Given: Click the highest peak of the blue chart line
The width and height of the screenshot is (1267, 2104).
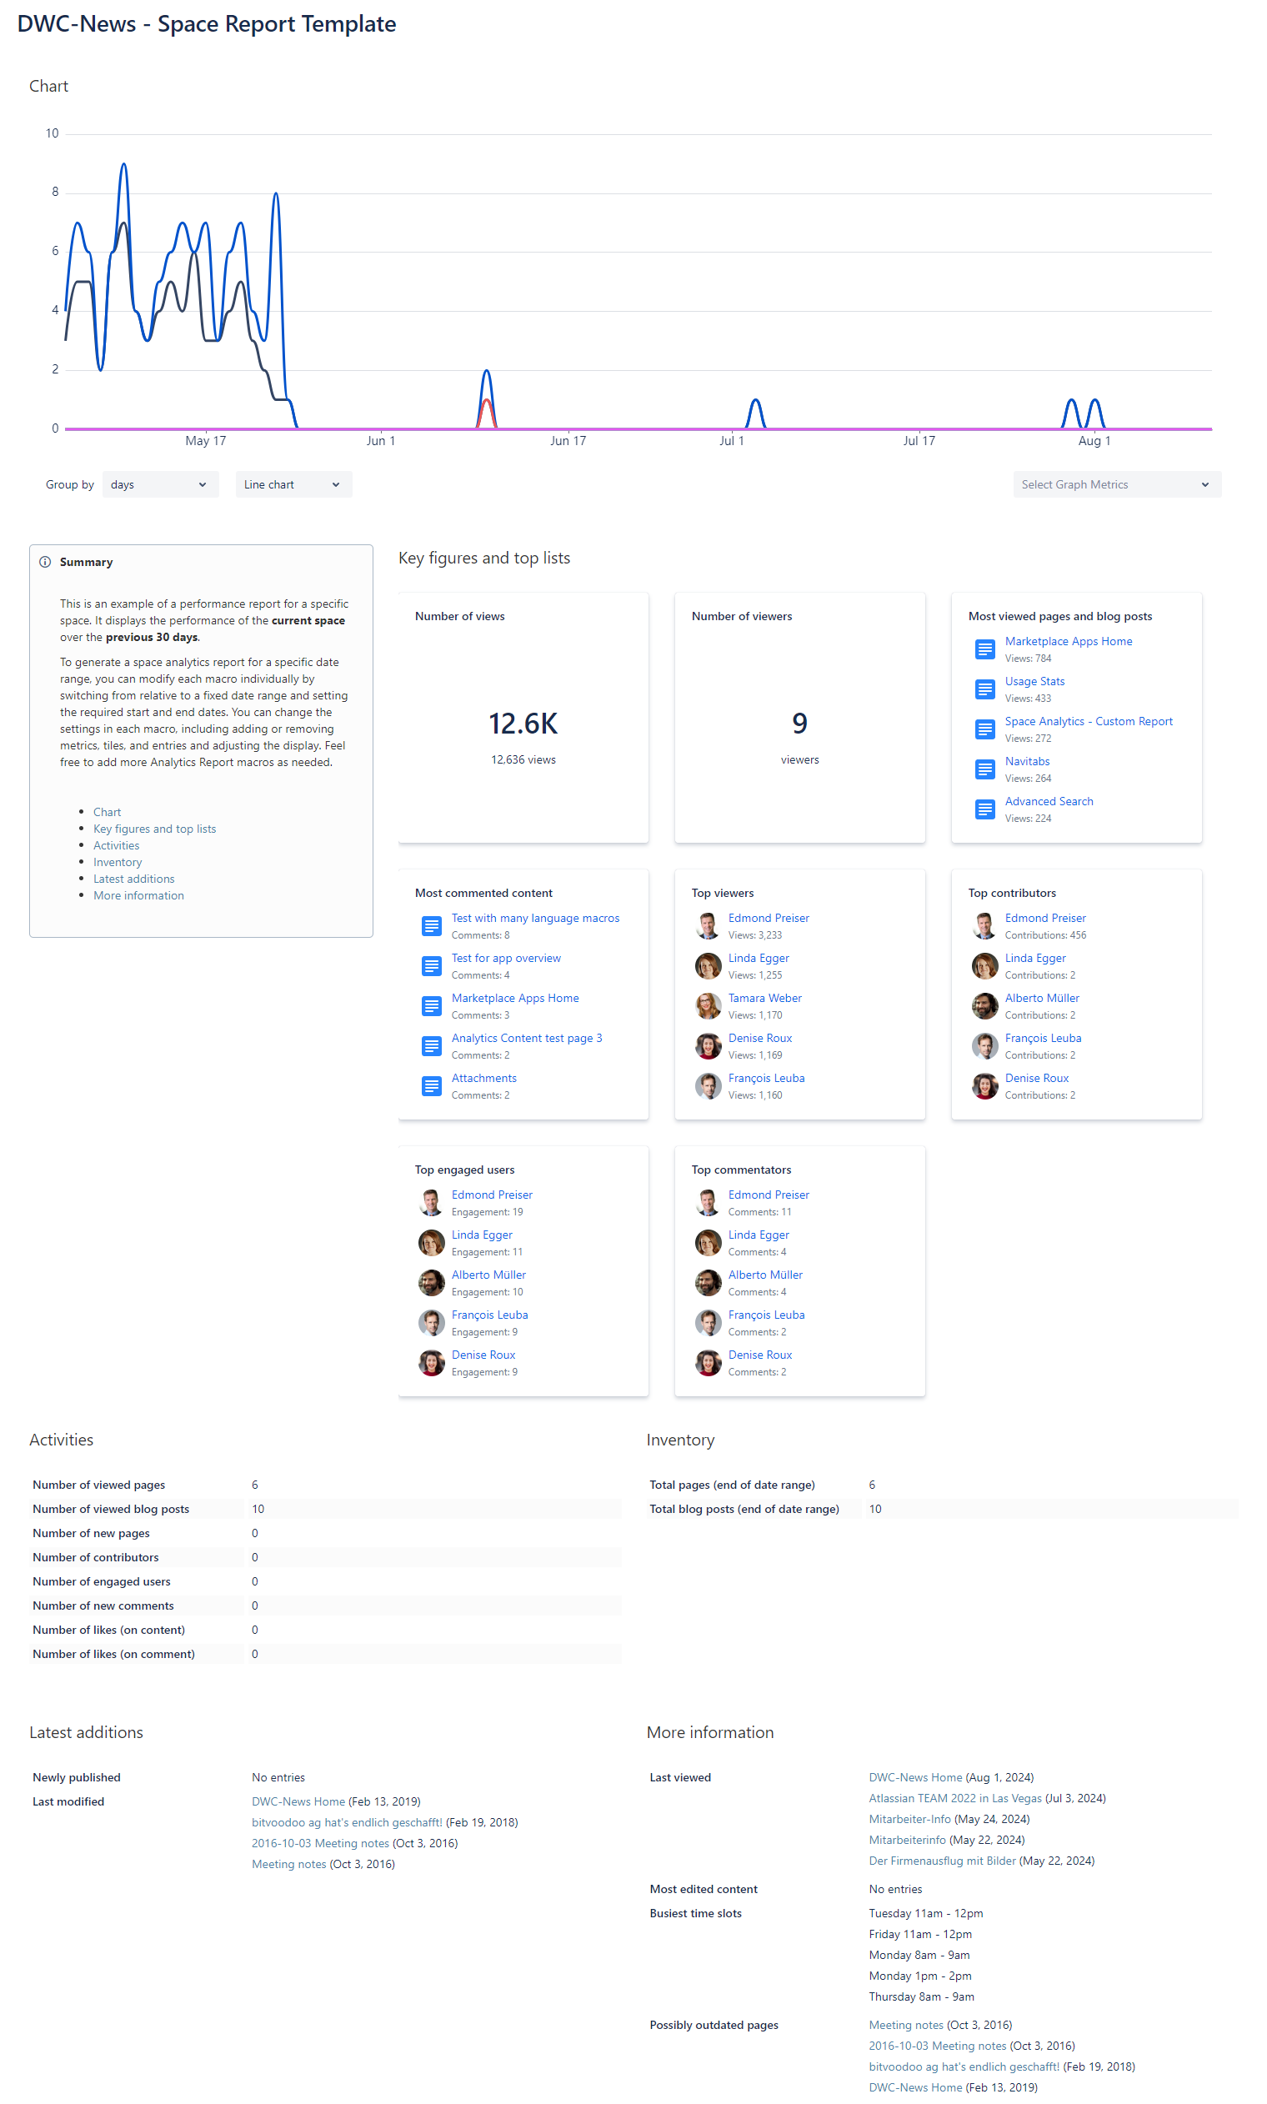Looking at the screenshot, I should (x=124, y=165).
